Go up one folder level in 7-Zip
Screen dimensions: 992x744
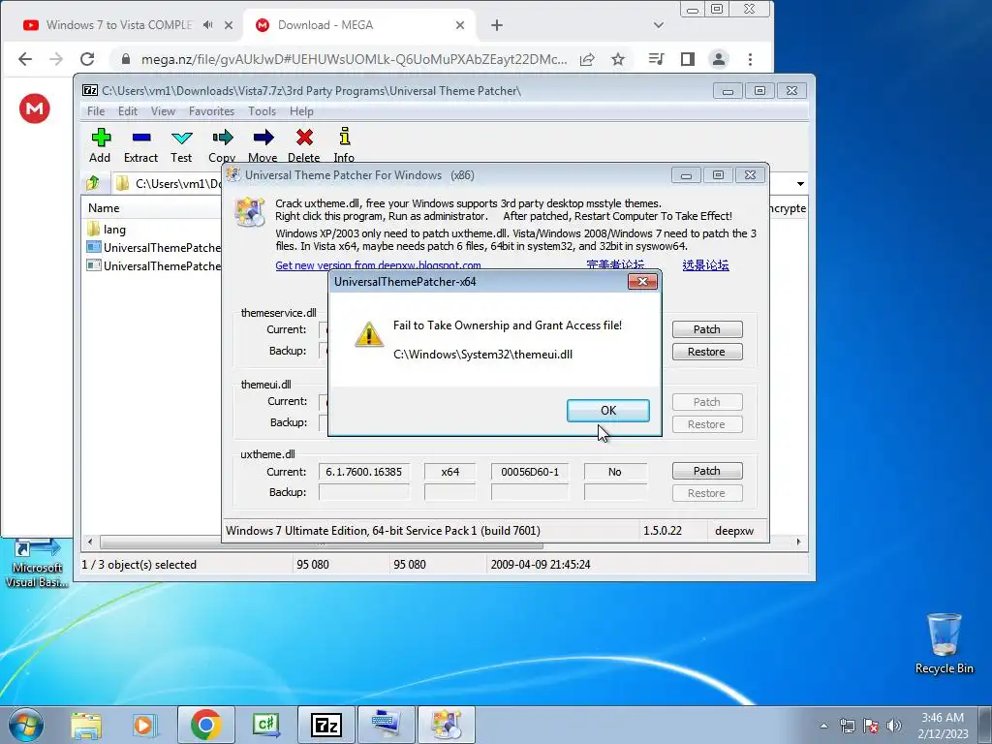(x=94, y=183)
